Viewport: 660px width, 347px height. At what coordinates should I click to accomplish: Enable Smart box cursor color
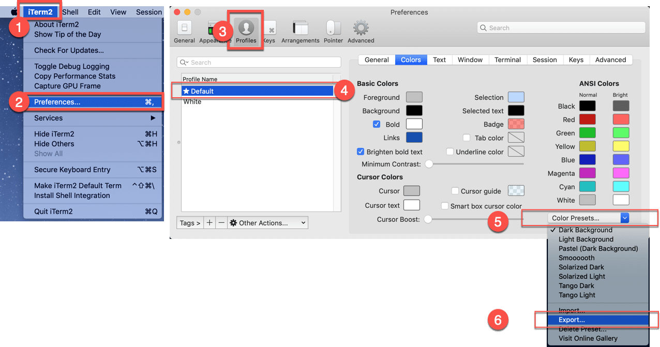pos(445,205)
